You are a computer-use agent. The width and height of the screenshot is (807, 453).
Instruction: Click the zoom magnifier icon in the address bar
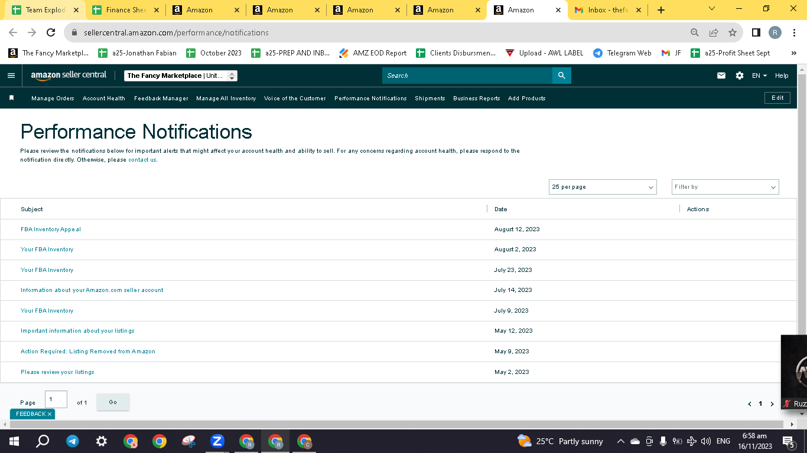(695, 32)
